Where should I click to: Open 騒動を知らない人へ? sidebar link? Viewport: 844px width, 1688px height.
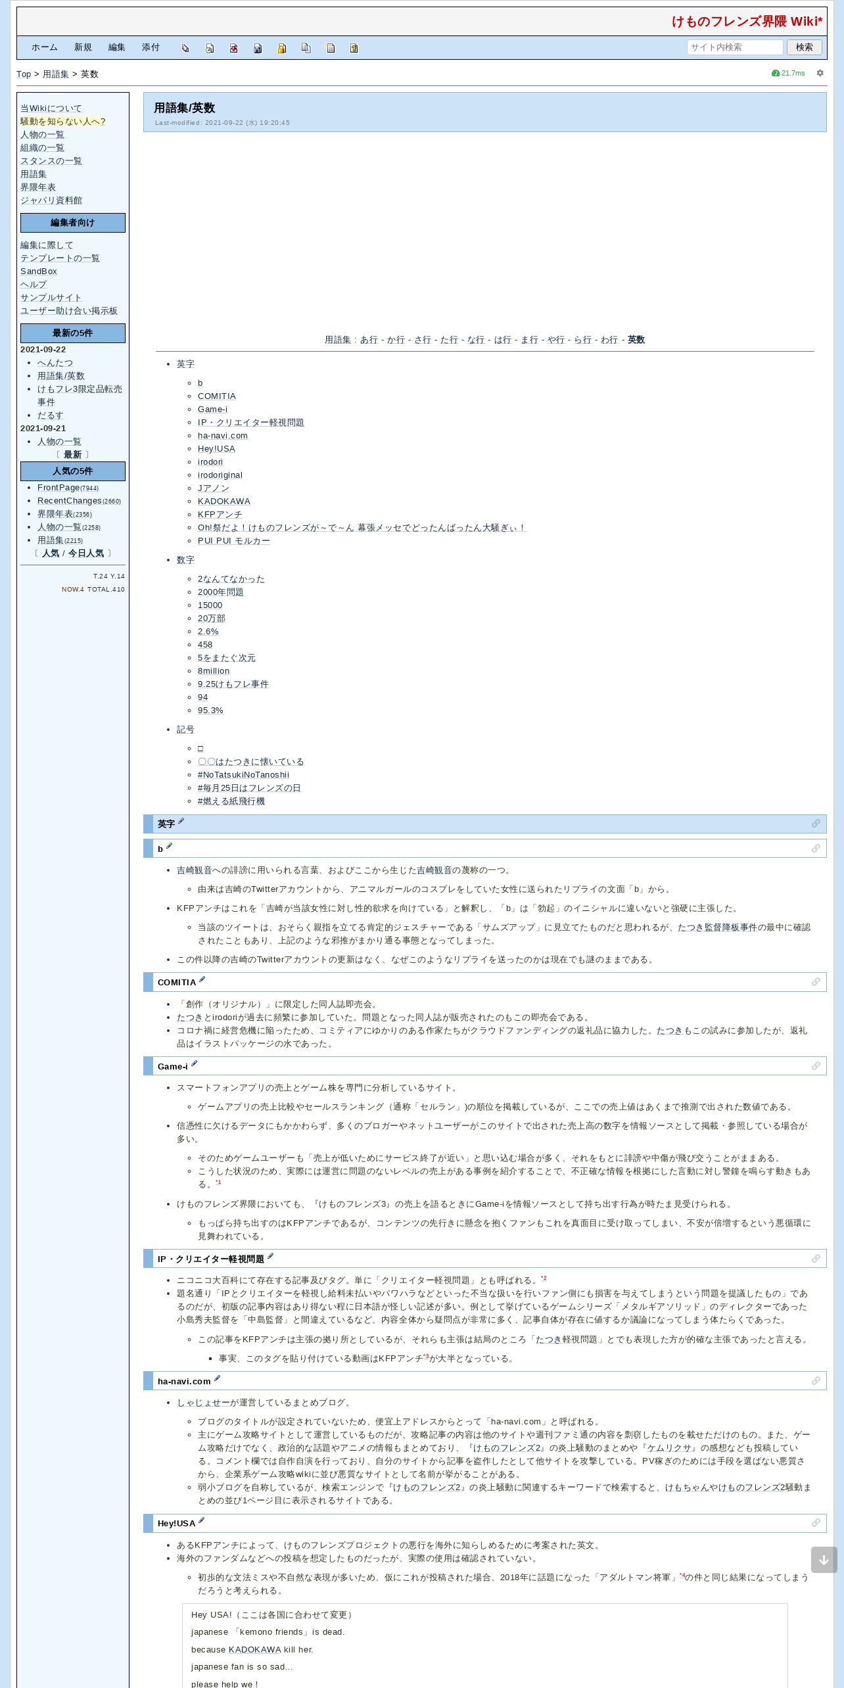tap(63, 122)
